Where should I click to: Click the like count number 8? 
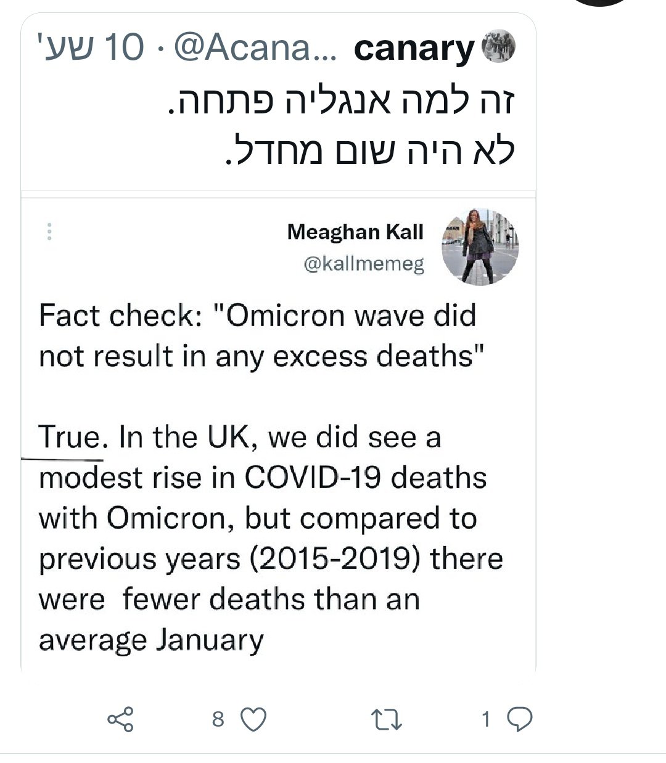[218, 719]
